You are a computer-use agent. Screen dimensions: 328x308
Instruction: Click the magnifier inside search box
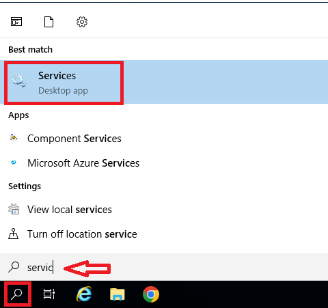14,267
